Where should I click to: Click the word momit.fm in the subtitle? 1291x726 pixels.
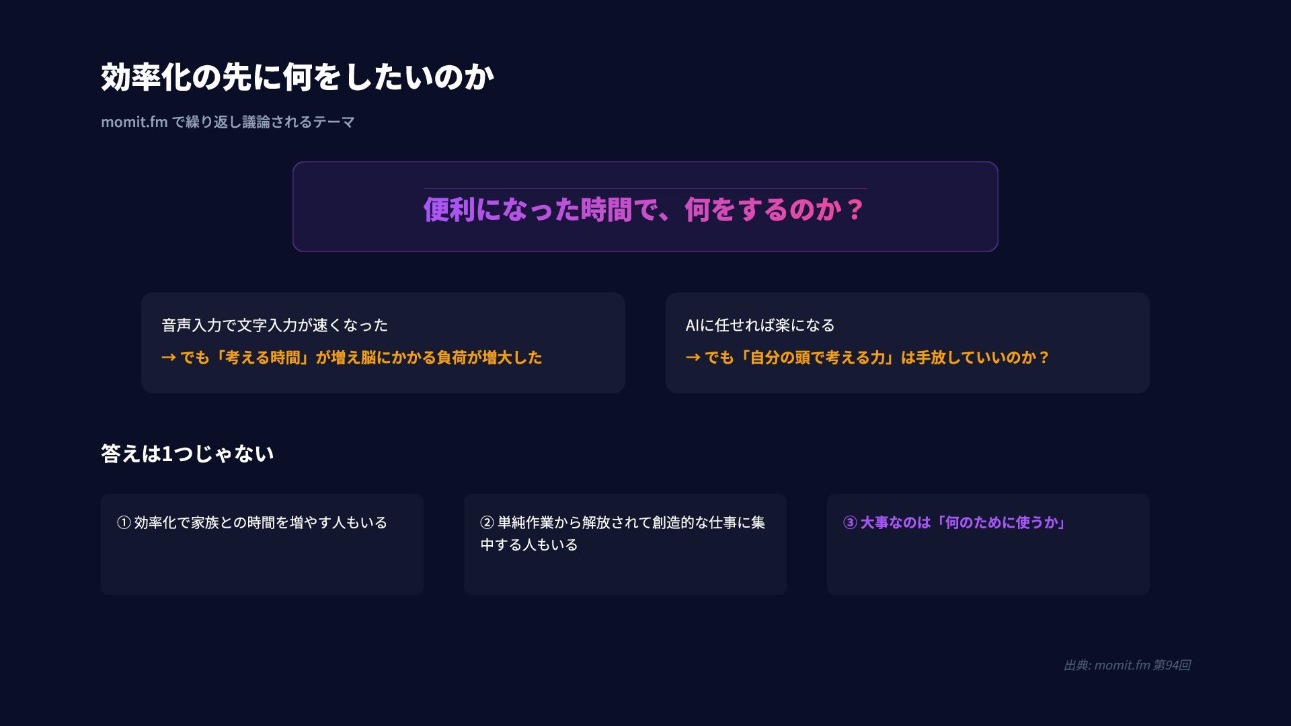coord(134,122)
